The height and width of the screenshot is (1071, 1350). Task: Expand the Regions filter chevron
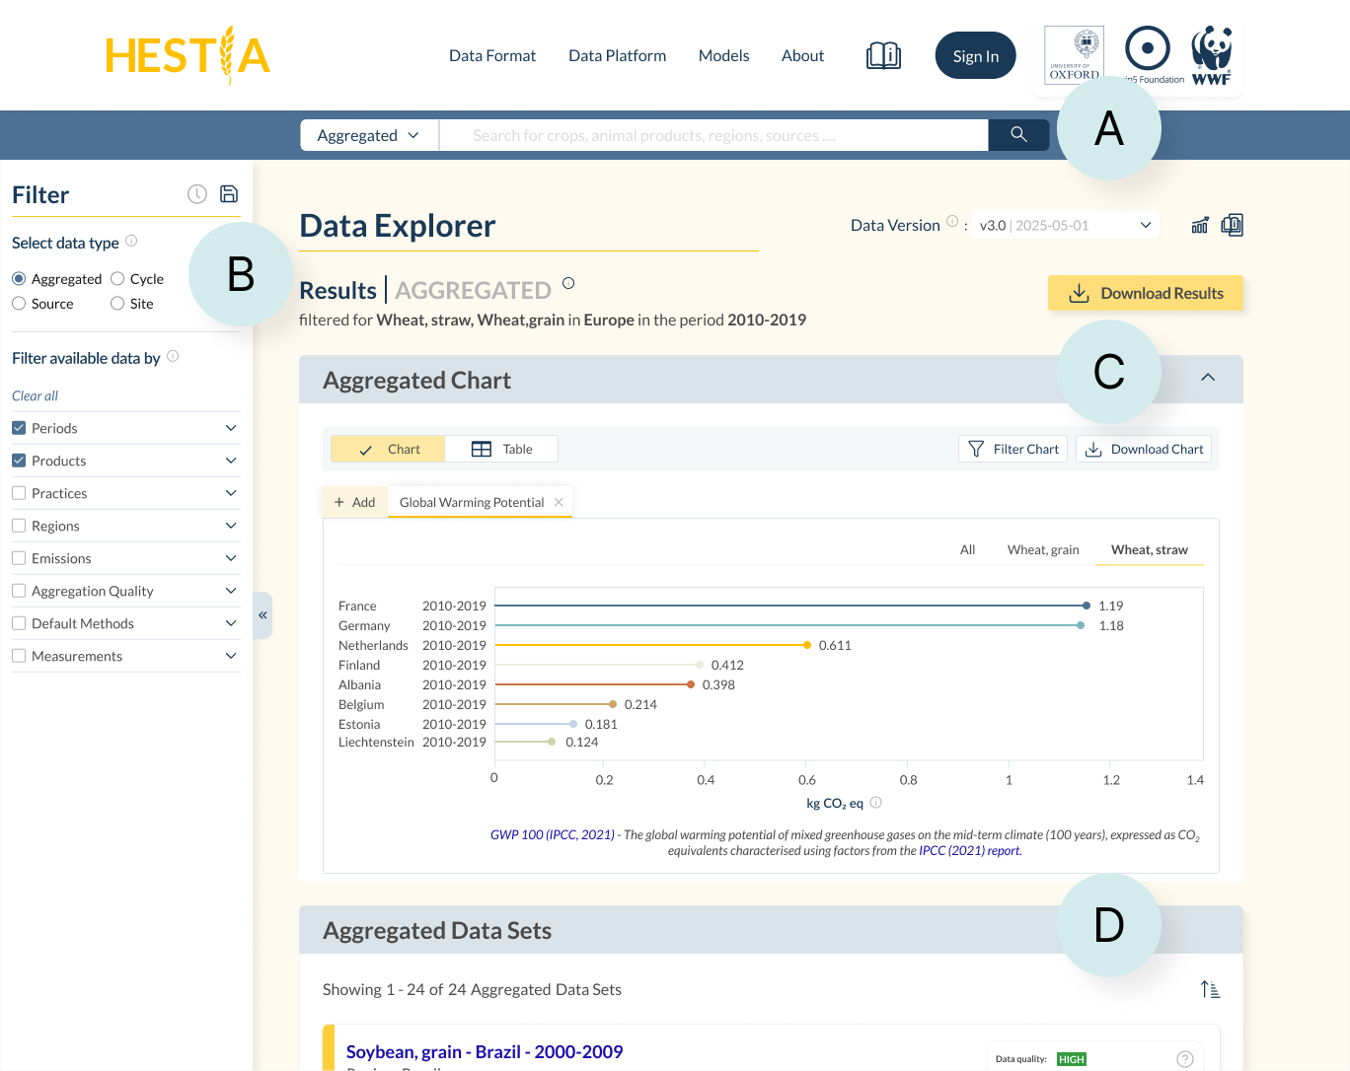point(231,526)
